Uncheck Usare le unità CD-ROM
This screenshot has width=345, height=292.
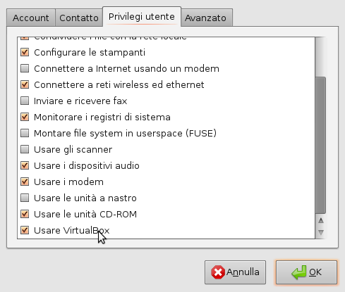coord(25,214)
